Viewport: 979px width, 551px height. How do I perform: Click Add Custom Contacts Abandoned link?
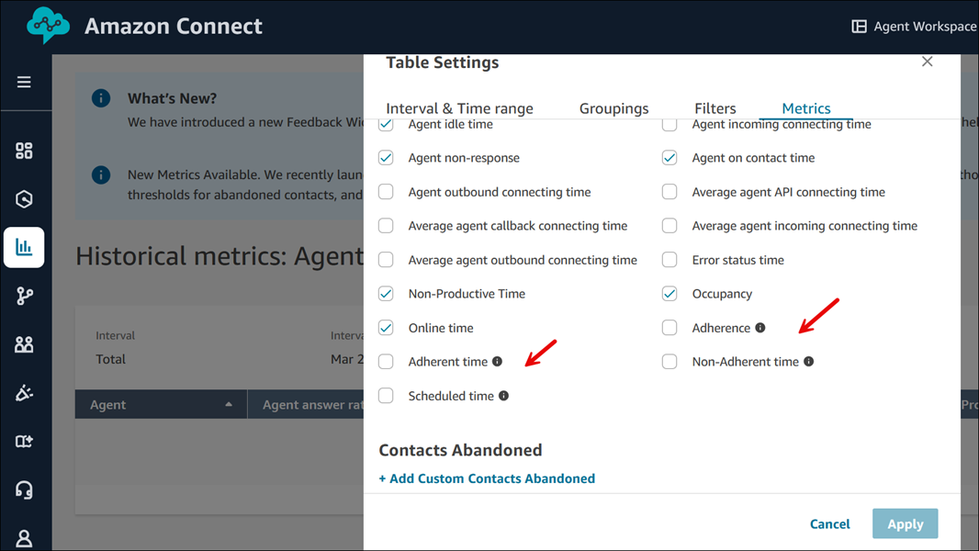click(486, 478)
